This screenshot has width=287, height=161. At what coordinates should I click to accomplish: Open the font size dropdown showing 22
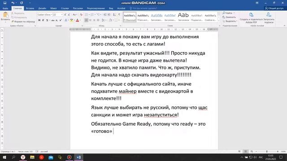click(62, 15)
